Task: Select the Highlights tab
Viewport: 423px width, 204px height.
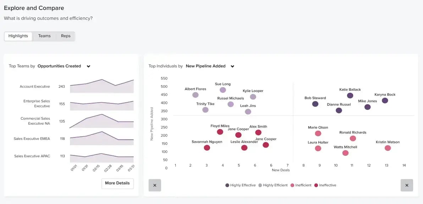Action: tap(18, 36)
